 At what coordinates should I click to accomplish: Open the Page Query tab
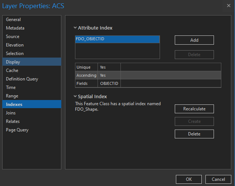(17, 130)
